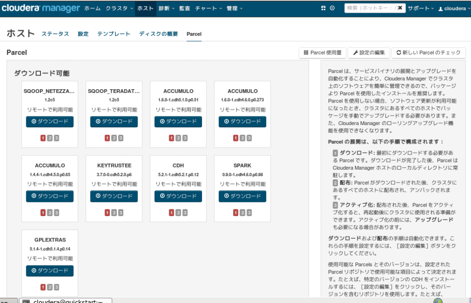471x303 pixels.
Task: Open the 管理 dropdown menu
Action: coord(234,8)
